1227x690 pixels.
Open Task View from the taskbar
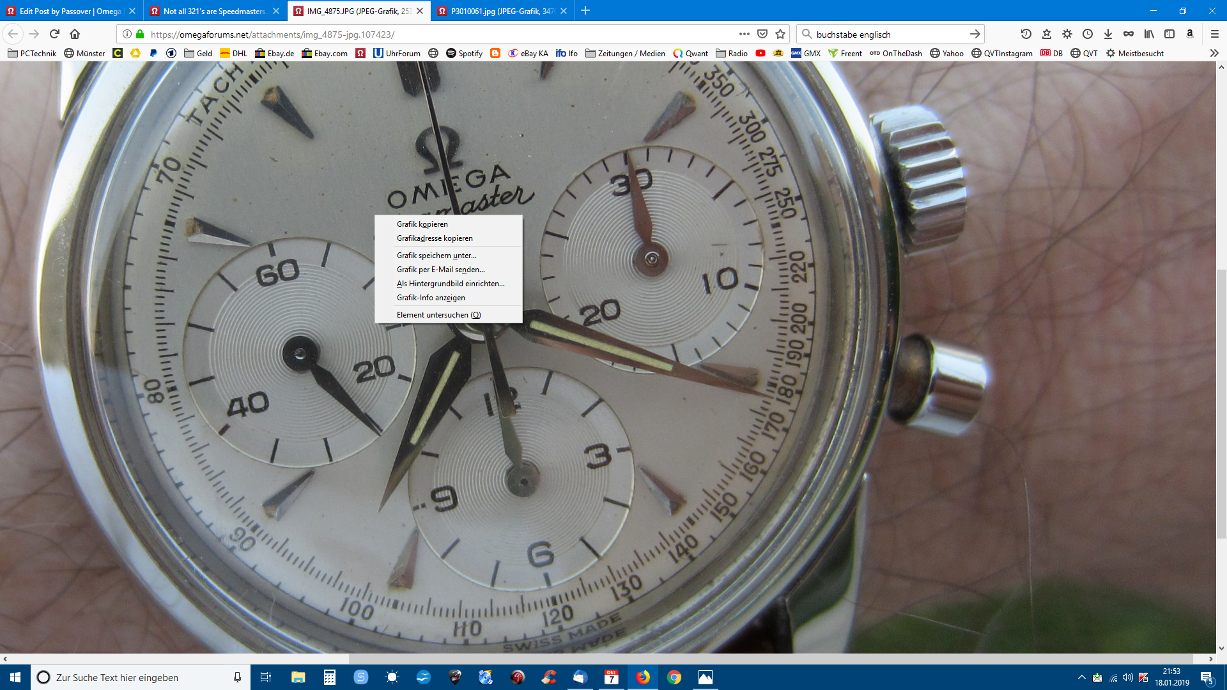click(x=266, y=677)
